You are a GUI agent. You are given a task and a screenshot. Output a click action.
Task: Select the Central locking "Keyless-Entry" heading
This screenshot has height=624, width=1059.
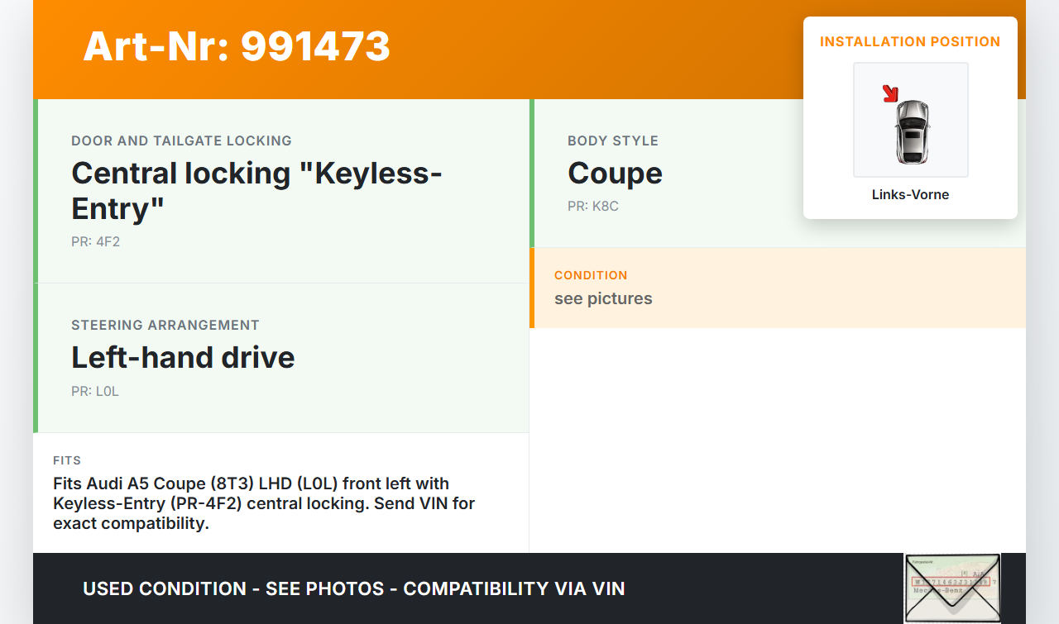tap(256, 190)
